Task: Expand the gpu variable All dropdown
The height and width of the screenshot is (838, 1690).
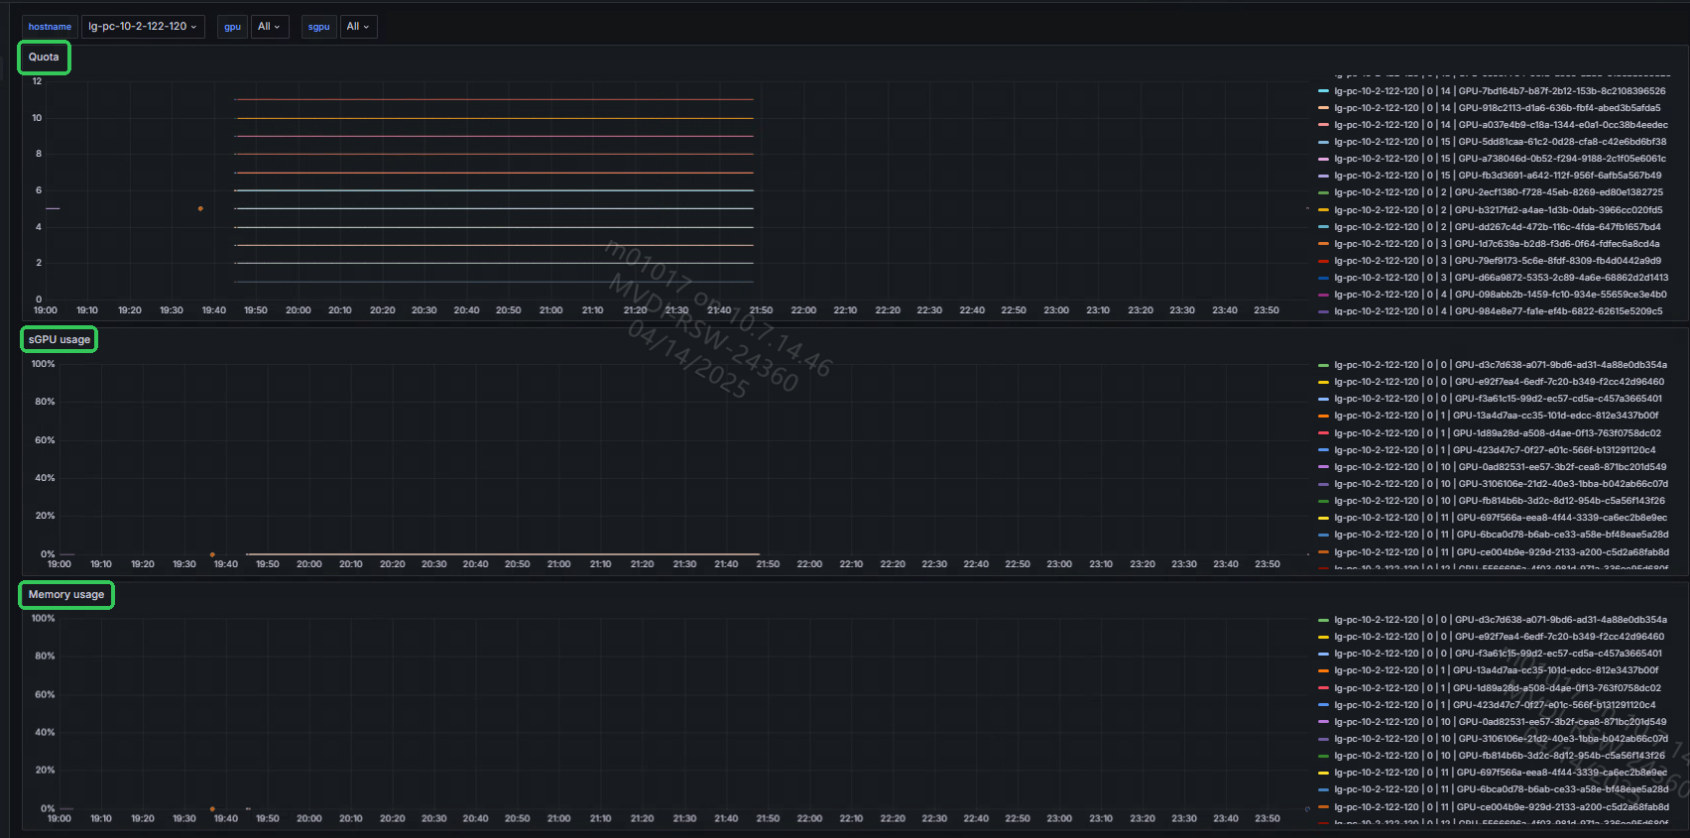Action: pyautogui.click(x=269, y=27)
